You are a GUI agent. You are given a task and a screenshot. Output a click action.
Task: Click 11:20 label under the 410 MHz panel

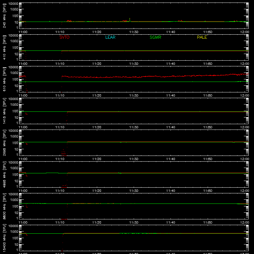point(97,64)
